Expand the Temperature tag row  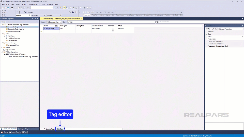[x=44, y=29]
